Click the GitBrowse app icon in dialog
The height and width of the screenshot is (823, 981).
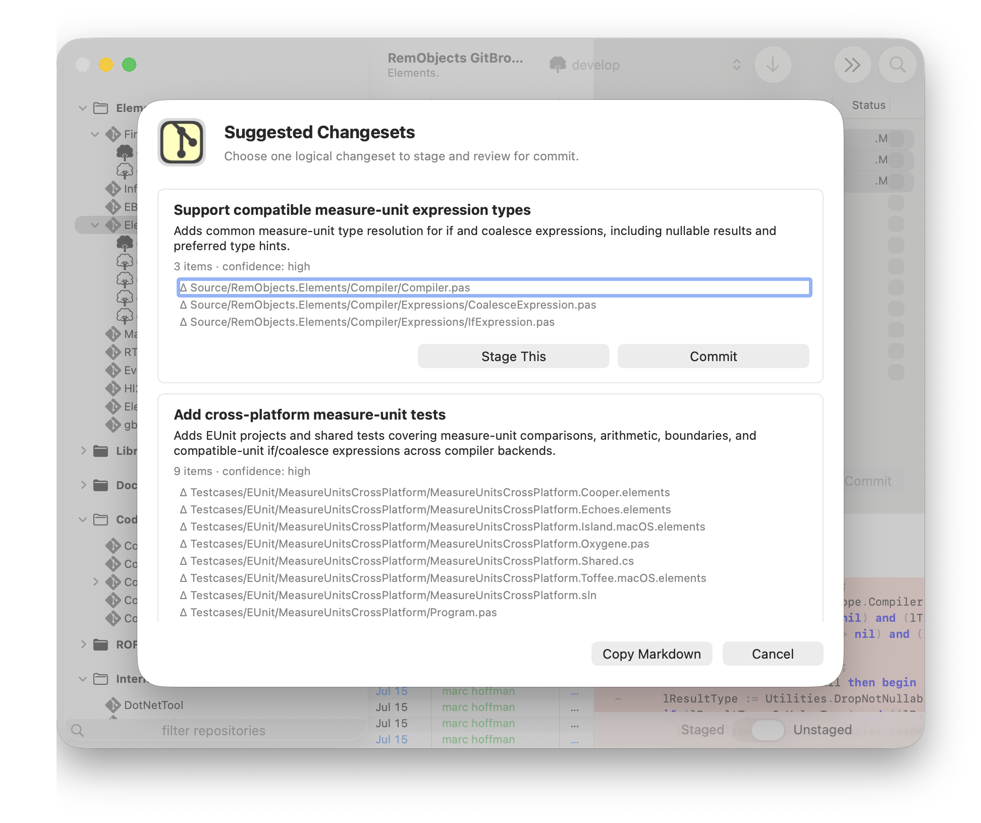tap(182, 142)
